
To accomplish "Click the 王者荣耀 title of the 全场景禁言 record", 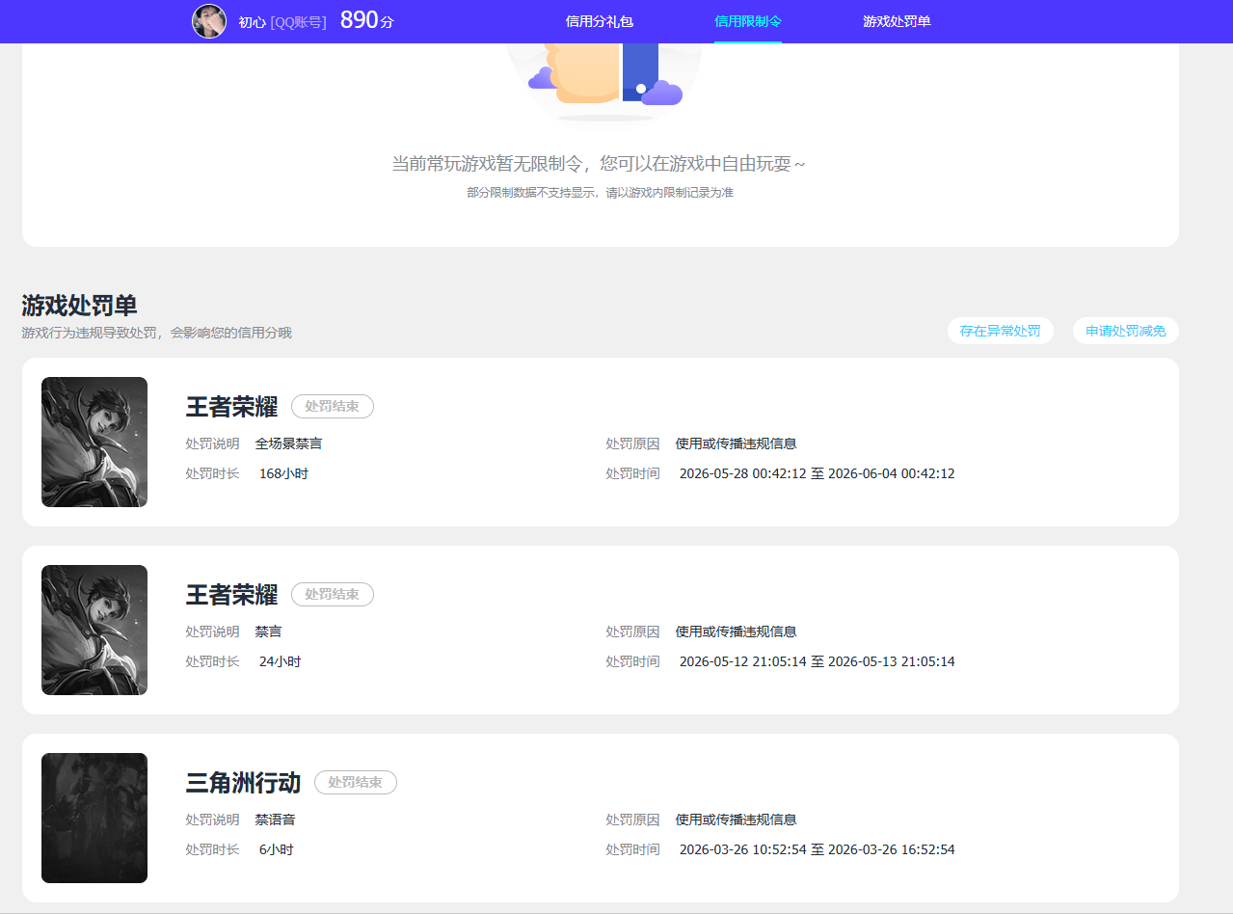I will click(231, 407).
